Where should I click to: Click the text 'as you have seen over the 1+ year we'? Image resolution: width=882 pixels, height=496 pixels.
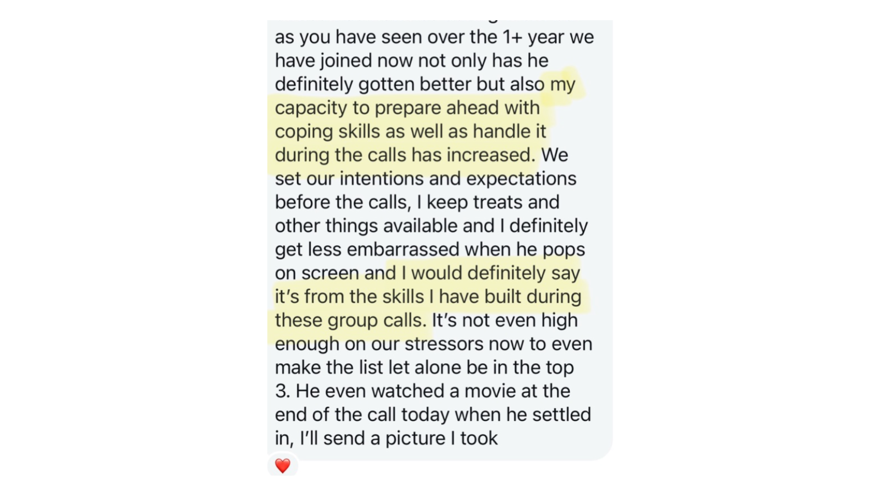[435, 37]
